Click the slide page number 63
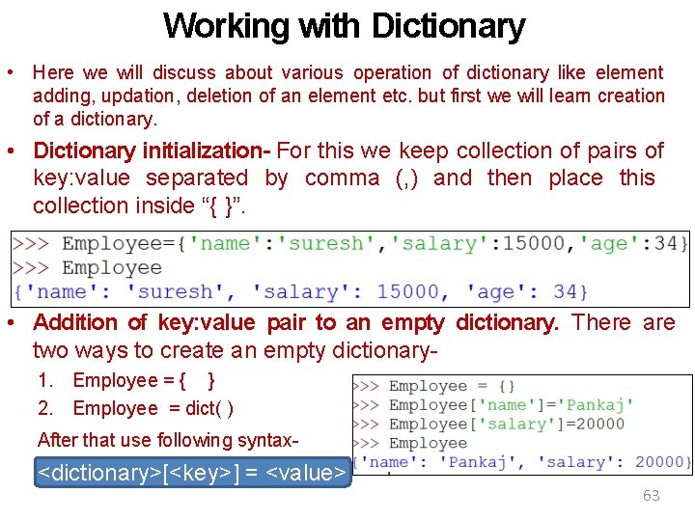Image resolution: width=695 pixels, height=521 pixels. (x=652, y=495)
